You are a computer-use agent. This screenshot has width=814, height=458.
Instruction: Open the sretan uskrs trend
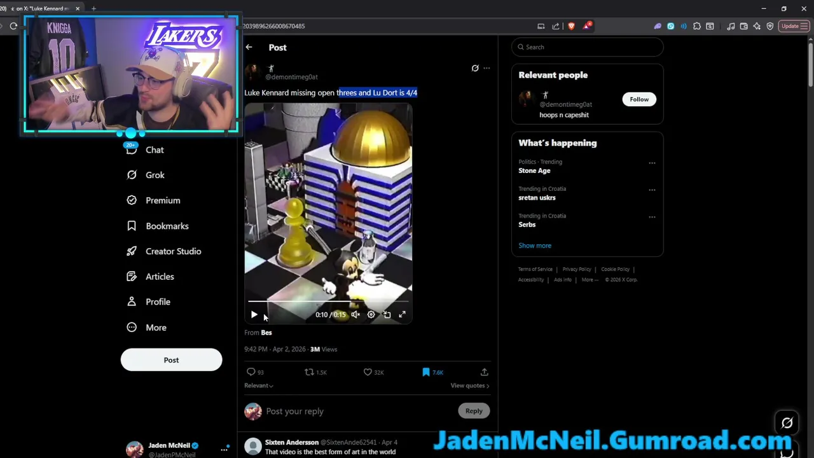tap(537, 198)
